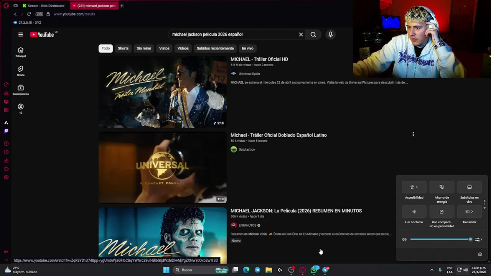Viewport: 491px width, 276px height.
Task: Click the taskbar microphone tray icon
Action: (440, 270)
